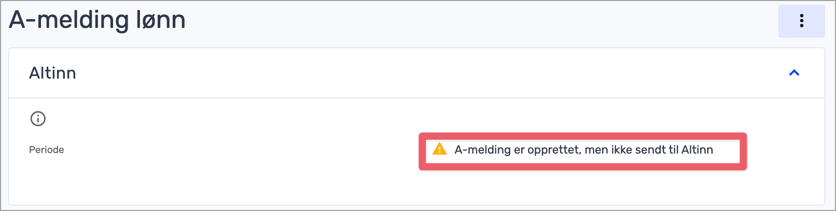Click the alert icon before 'A-melding er opprettet'

[x=439, y=149]
